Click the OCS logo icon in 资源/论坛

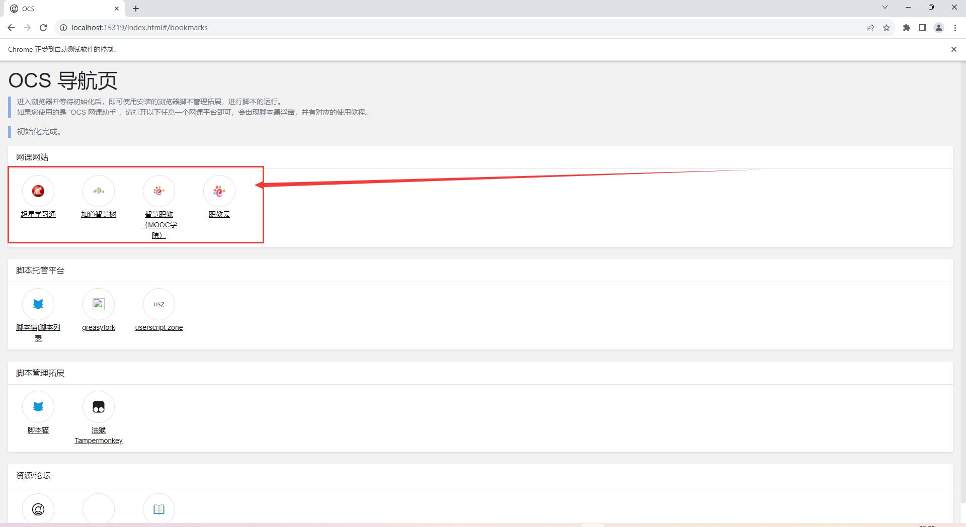click(x=38, y=509)
